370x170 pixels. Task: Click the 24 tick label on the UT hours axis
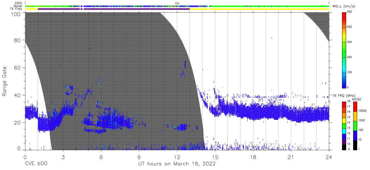tap(329, 157)
